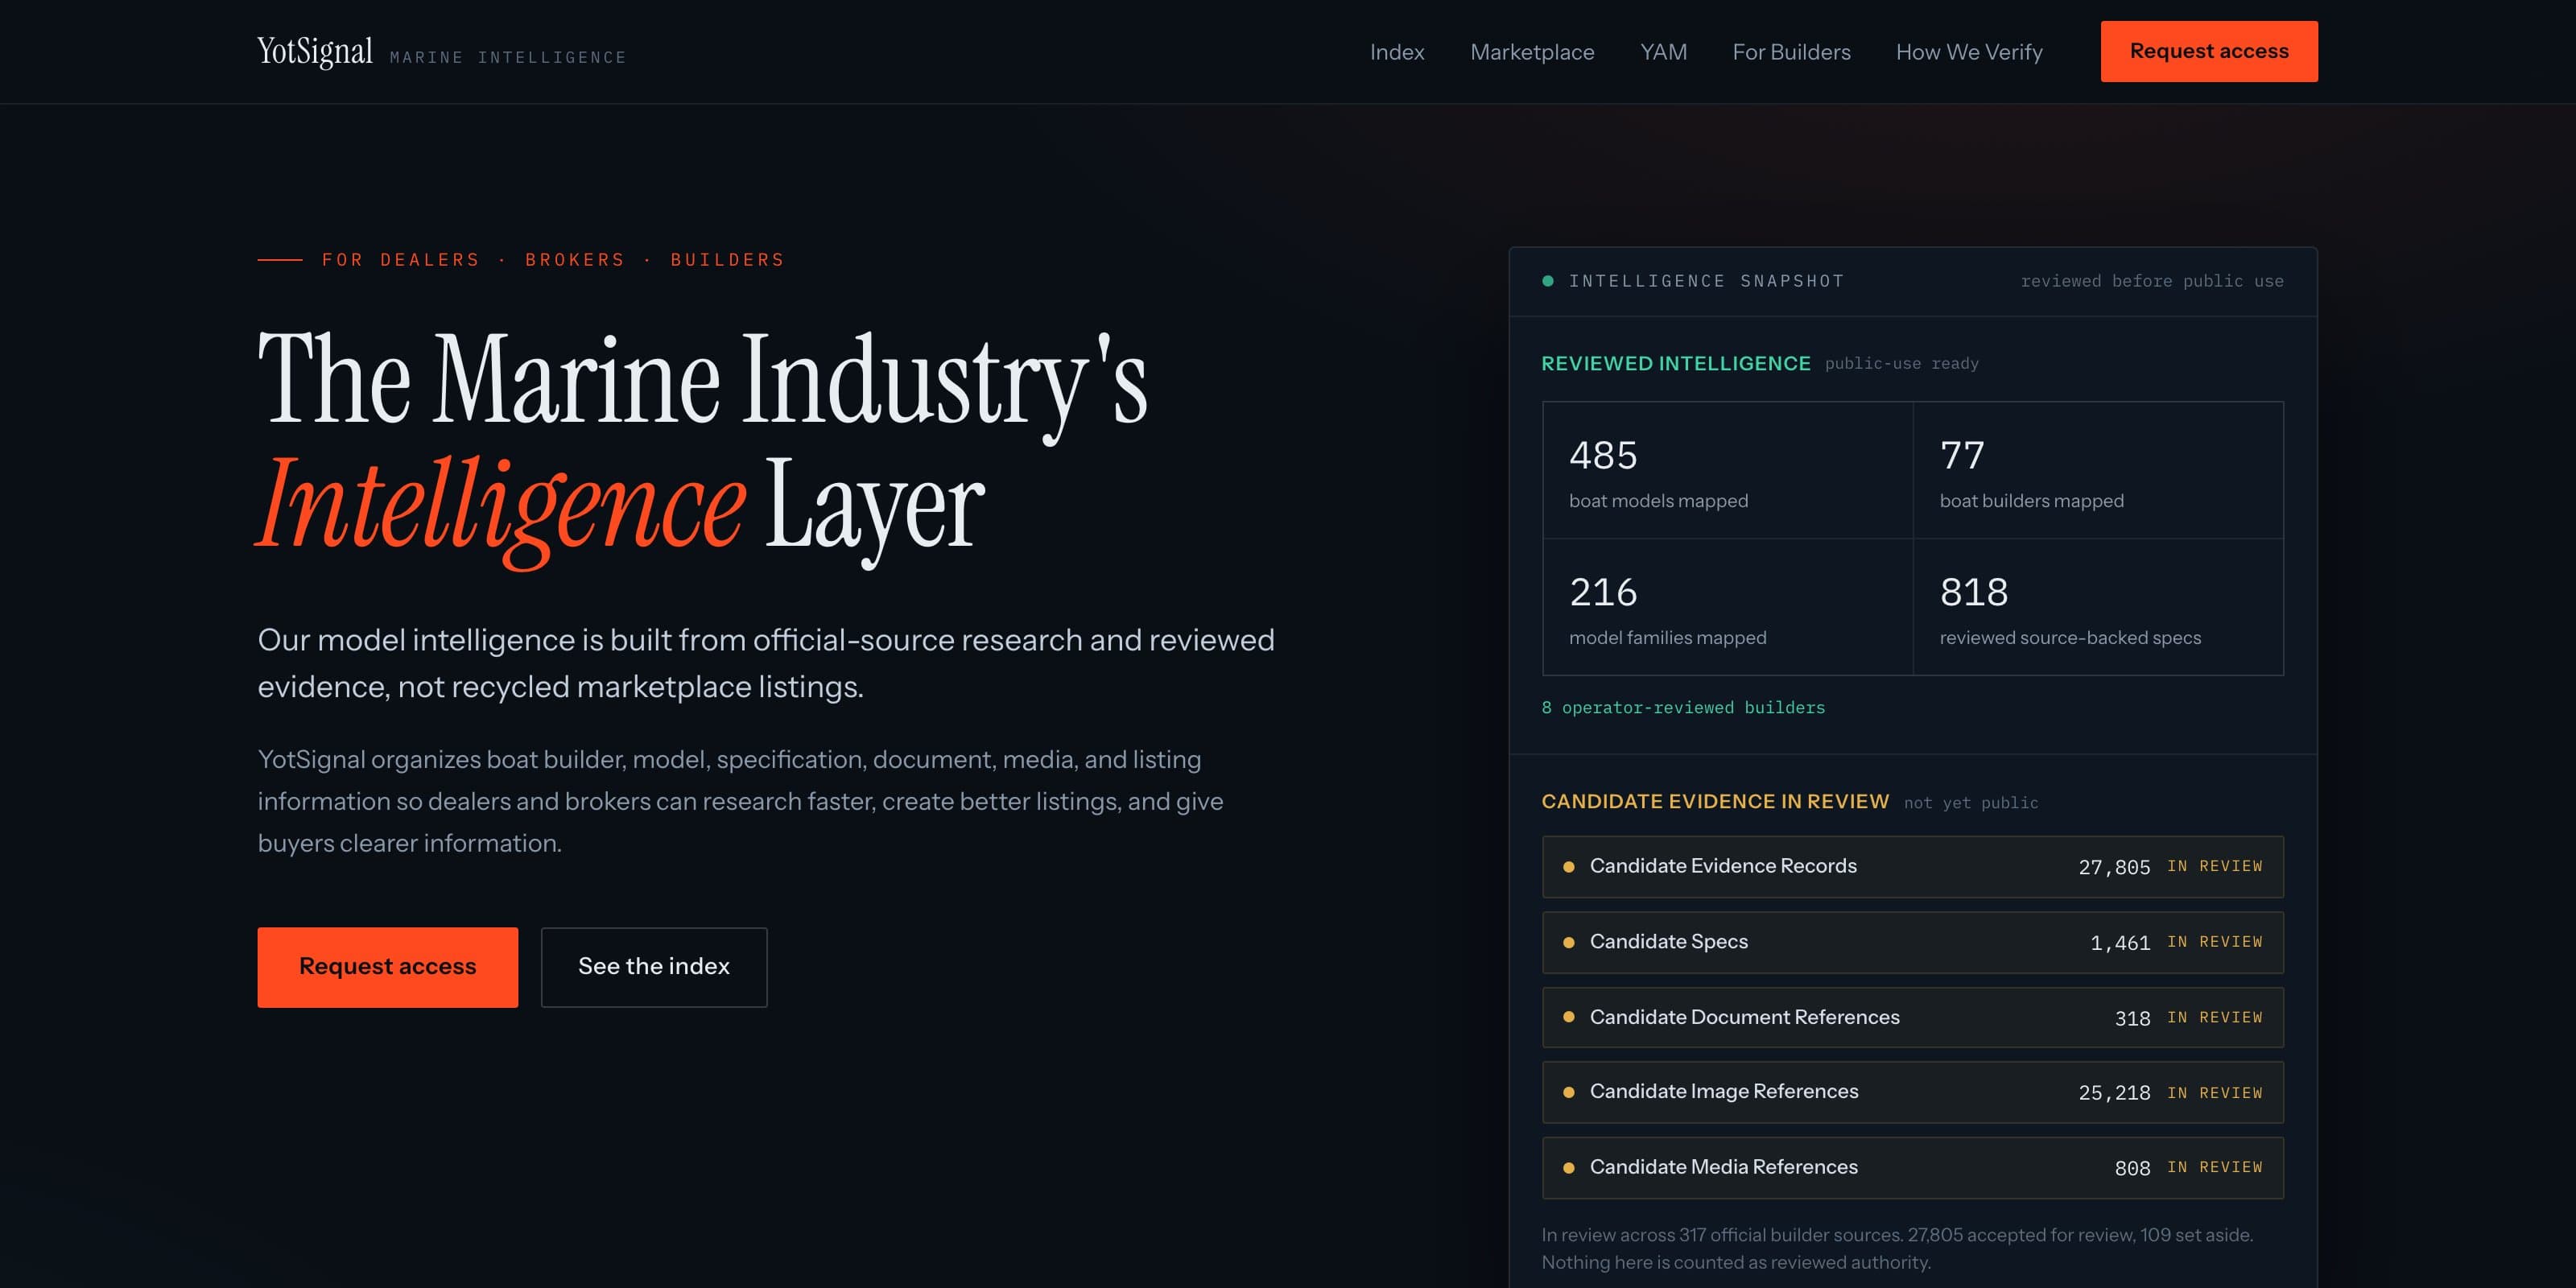Screen dimensions: 2576x1288
Task: Click the amber dot beside Candidate Image References
Action: tap(1568, 1092)
